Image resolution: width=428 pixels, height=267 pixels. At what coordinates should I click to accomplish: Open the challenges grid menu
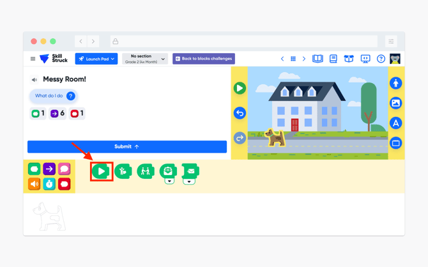click(293, 59)
